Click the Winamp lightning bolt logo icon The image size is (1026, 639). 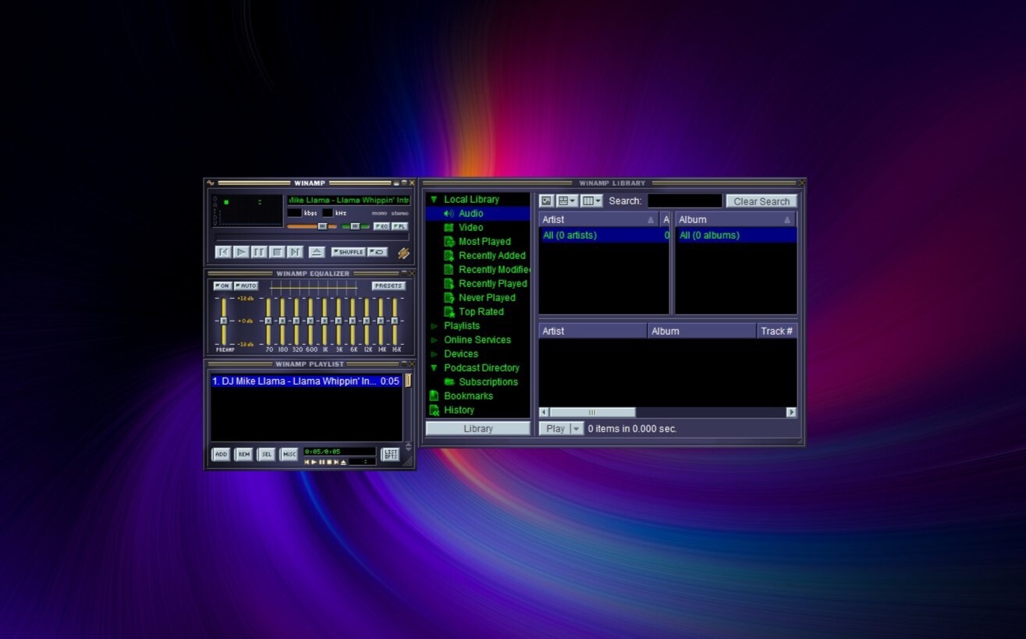(x=403, y=253)
